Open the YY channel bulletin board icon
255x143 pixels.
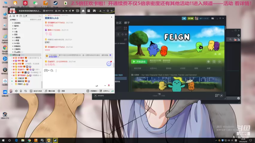coord(21,16)
